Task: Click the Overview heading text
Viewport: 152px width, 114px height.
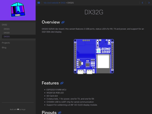Action: click(x=51, y=22)
